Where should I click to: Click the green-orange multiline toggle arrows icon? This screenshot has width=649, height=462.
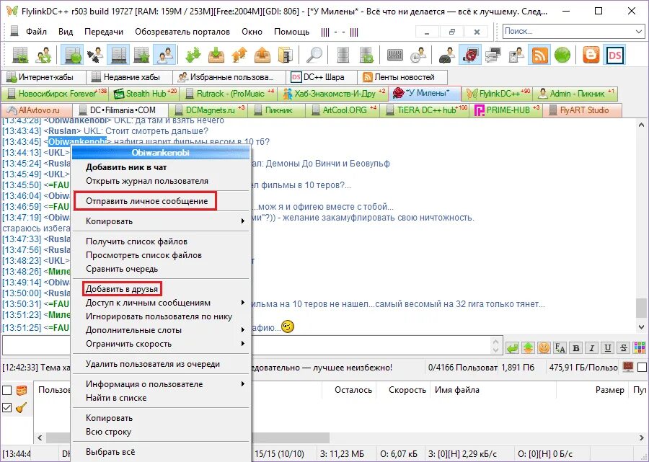(528, 348)
